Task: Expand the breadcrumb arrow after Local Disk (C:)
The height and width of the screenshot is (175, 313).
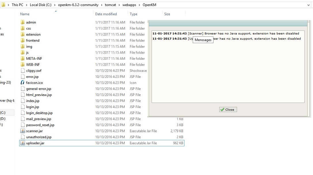Action: click(54, 5)
